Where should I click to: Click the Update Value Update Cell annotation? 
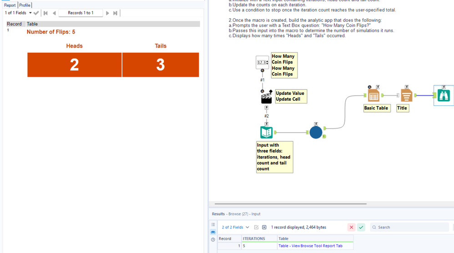tap(291, 96)
